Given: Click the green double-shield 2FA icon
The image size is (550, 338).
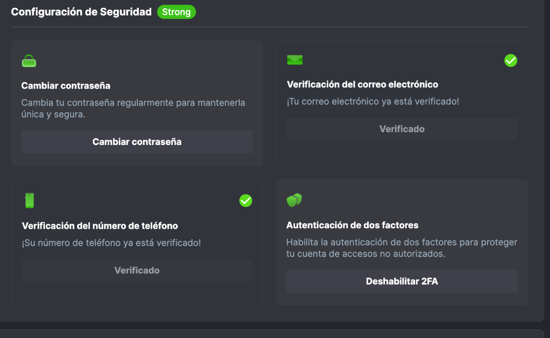Looking at the screenshot, I should 294,200.
